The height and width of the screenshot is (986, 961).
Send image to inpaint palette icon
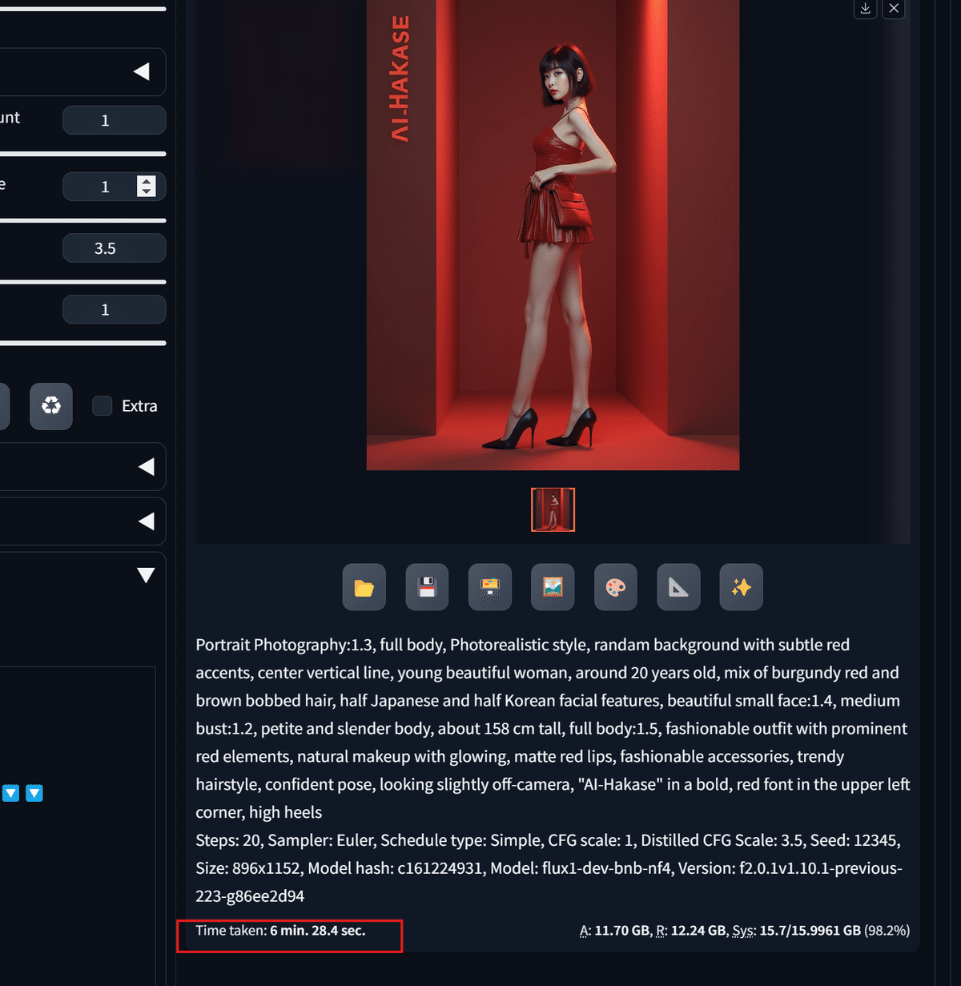[616, 587]
